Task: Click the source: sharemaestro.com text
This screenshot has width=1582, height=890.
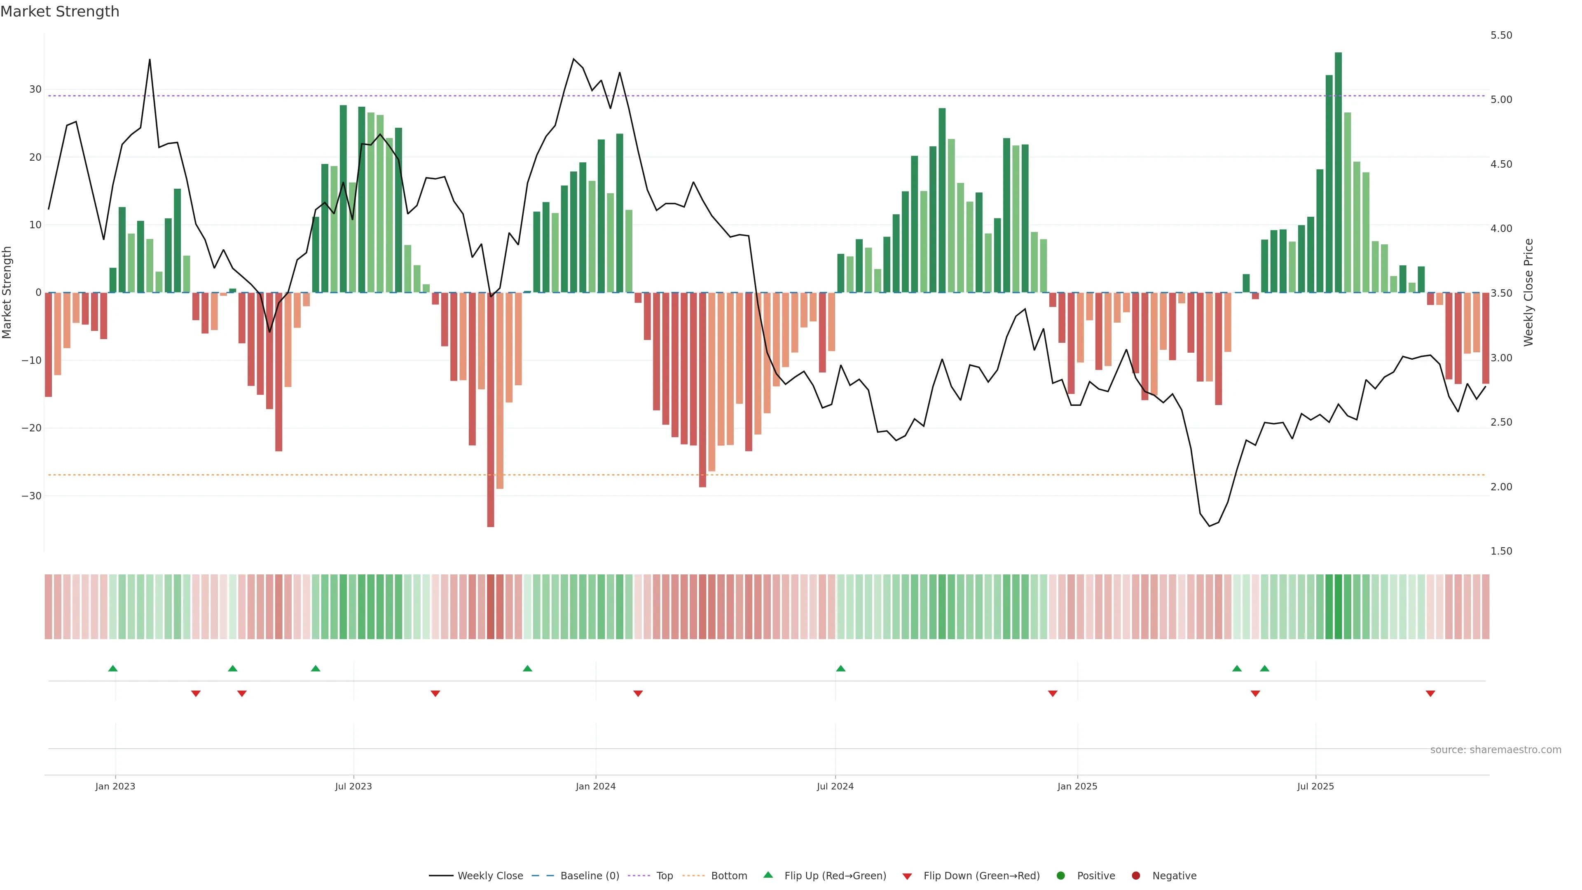Action: [1495, 749]
